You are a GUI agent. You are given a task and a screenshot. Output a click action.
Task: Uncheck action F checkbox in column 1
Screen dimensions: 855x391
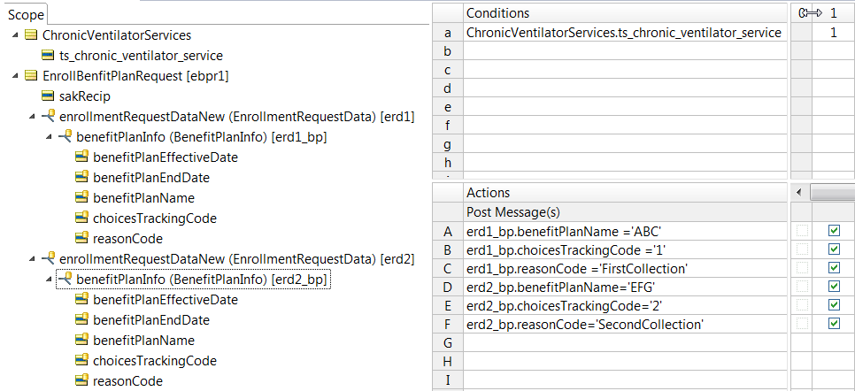pos(834,324)
